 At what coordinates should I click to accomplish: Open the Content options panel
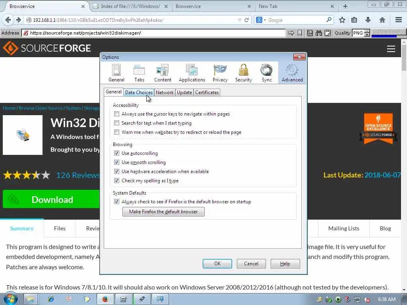coord(163,73)
